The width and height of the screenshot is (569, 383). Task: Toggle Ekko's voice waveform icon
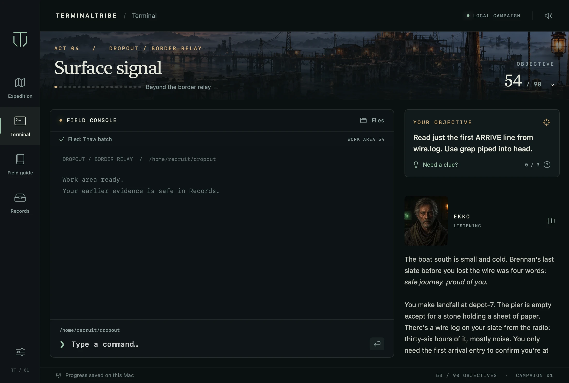(x=551, y=221)
